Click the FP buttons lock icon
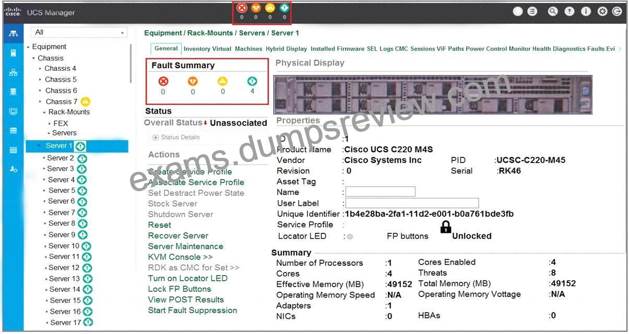Image resolution: width=629 pixels, height=334 pixels. pyautogui.click(x=445, y=227)
